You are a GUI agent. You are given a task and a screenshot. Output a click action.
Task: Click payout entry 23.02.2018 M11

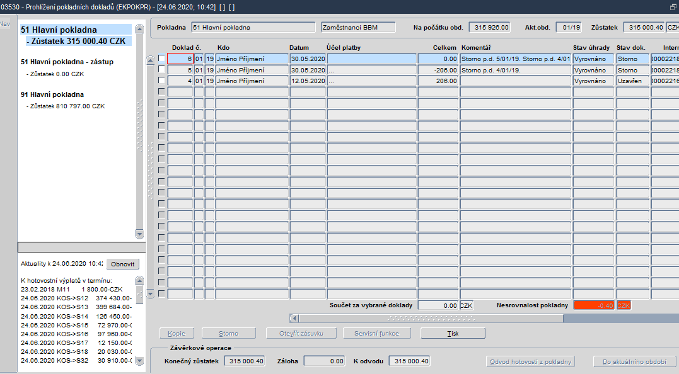click(72, 289)
